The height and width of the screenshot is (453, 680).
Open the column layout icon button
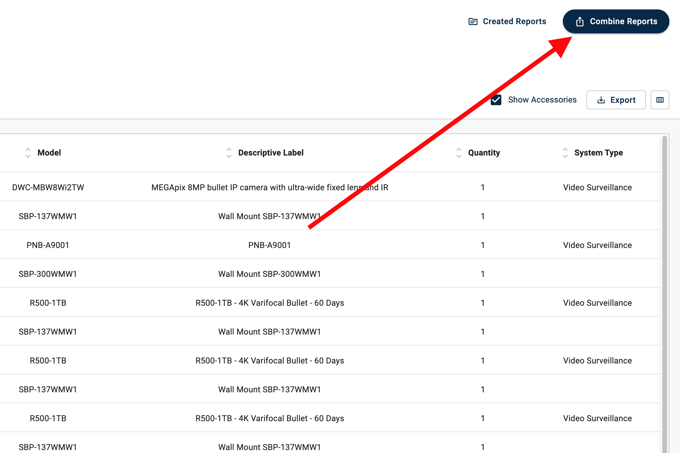660,100
